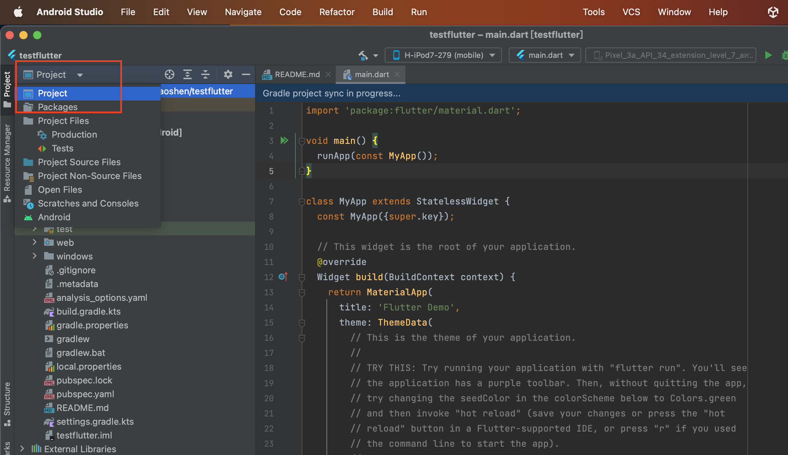Click line number 5 in the editor gutter
The height and width of the screenshot is (455, 788).
point(271,171)
